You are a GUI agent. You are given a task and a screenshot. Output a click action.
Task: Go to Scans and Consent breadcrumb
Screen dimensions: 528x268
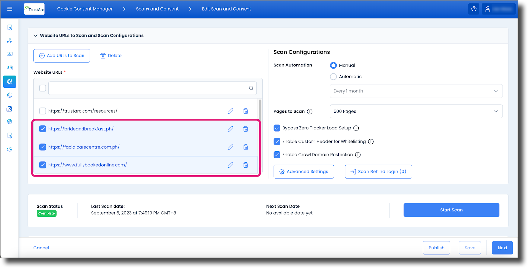[157, 9]
